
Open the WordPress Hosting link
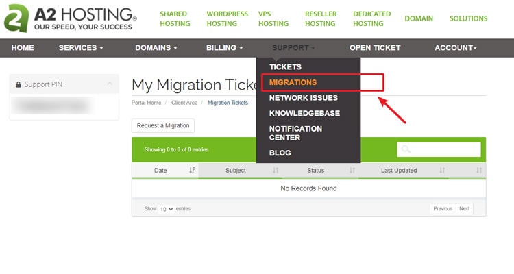[227, 18]
